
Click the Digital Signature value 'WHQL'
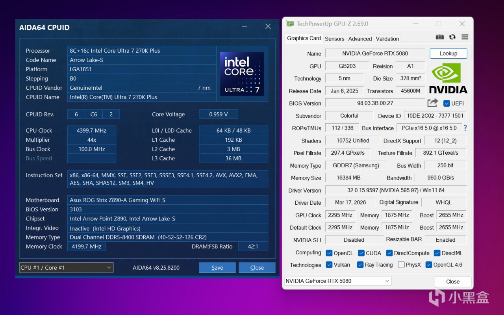[x=444, y=202]
